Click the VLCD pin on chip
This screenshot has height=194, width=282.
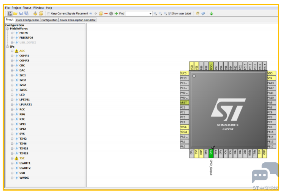184,73
